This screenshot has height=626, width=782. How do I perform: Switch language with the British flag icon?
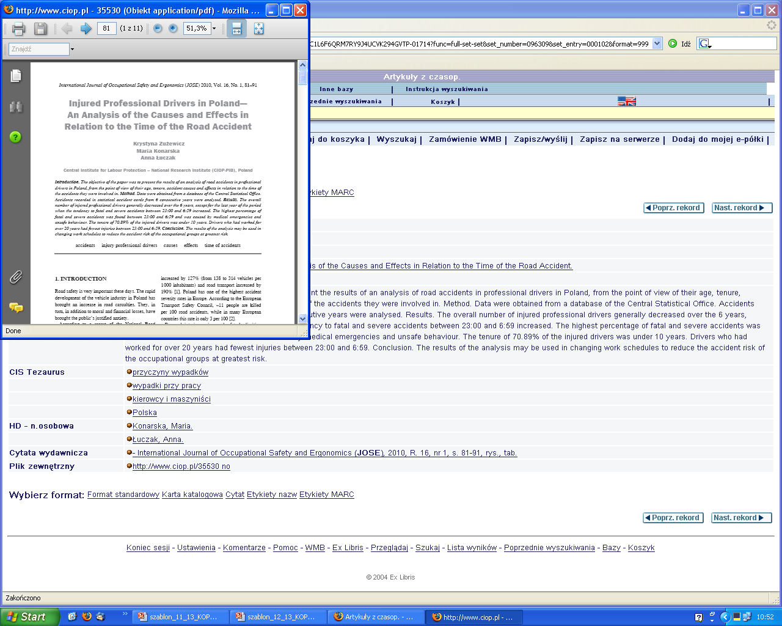(x=627, y=101)
